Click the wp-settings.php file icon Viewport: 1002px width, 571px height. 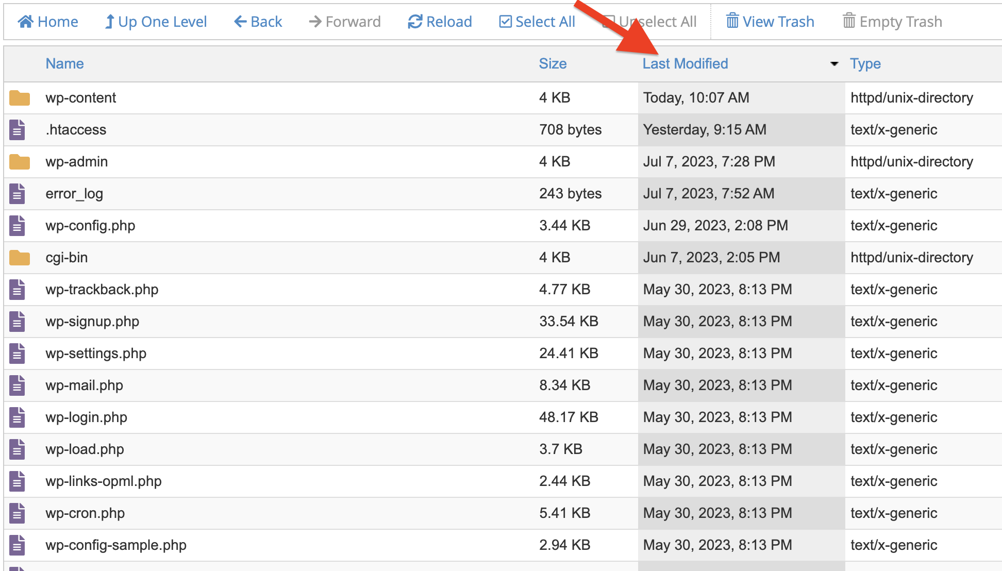[17, 354]
